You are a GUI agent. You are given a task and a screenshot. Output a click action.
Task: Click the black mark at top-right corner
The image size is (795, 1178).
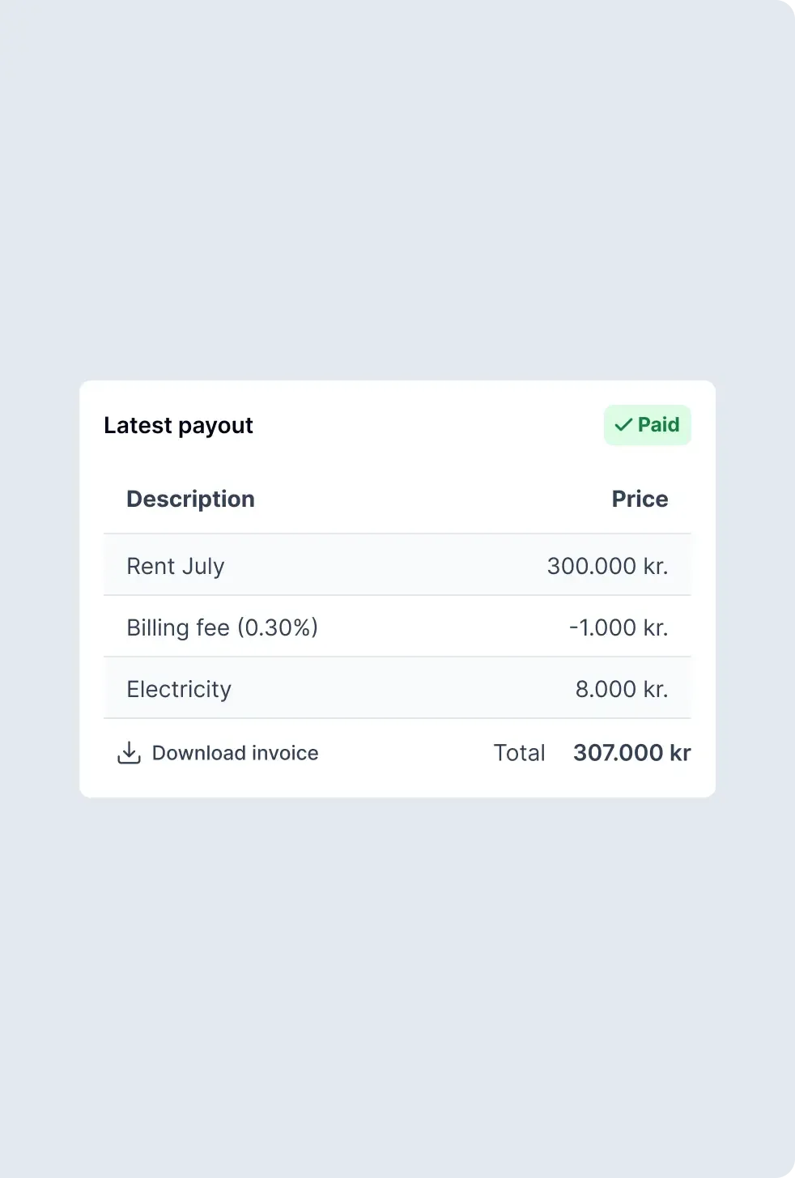pos(792,3)
